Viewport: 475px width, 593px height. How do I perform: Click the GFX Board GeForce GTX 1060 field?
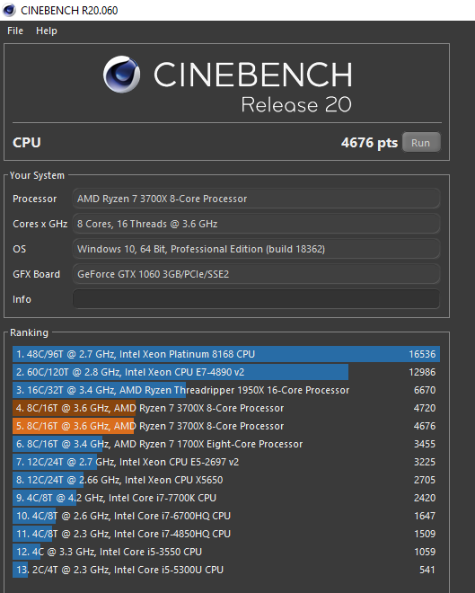(256, 274)
